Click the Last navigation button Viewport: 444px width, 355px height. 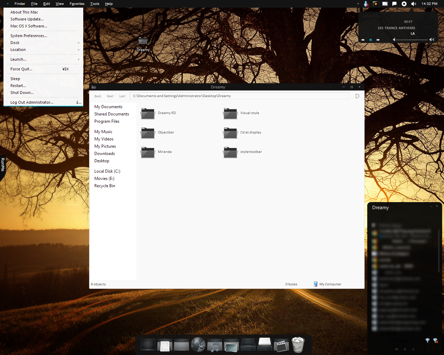(x=122, y=96)
